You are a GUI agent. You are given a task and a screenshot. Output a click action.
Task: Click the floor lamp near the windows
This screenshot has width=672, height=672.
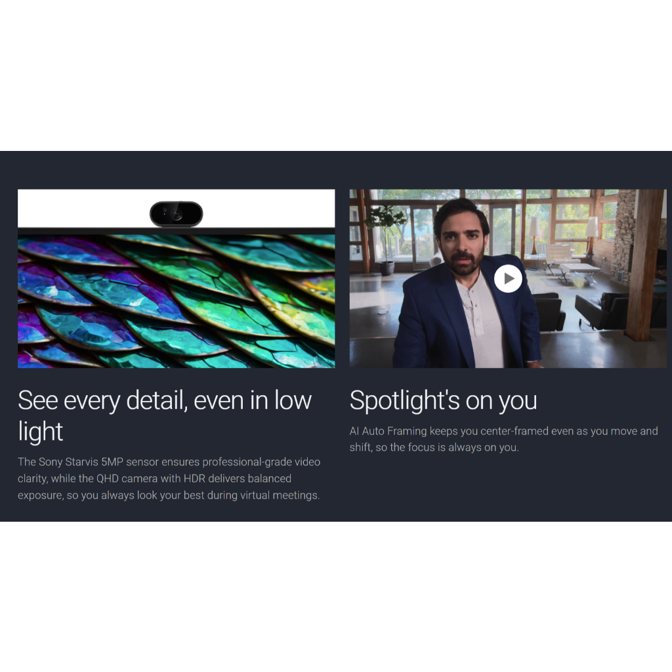tap(534, 235)
